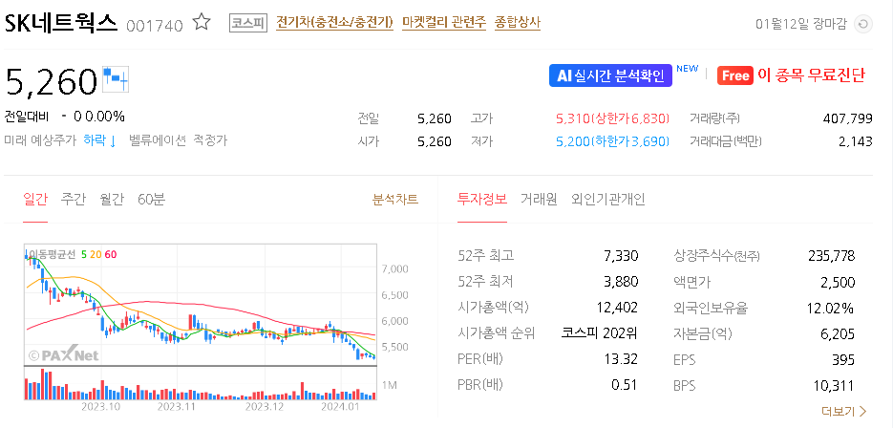Select the 투자정보 tab
This screenshot has width=893, height=428.
(481, 200)
